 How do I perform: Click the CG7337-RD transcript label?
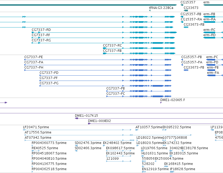point(41,30)
